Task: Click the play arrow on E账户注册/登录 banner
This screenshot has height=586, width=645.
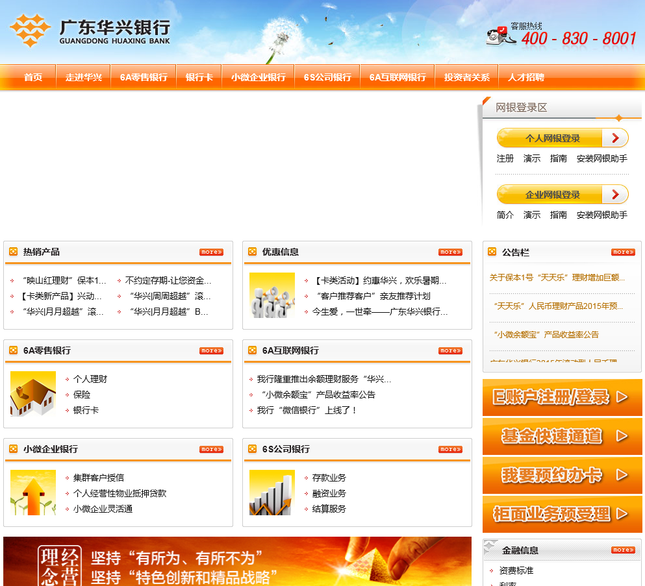Action: [622, 397]
